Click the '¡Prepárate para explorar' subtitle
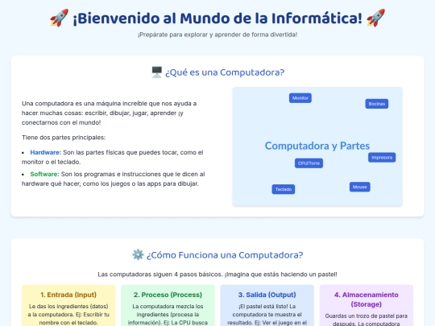The image size is (435, 326). (x=217, y=35)
